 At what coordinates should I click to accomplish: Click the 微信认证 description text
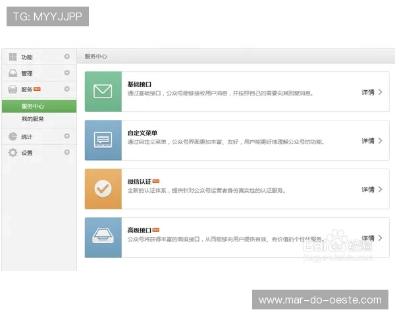pyautogui.click(x=207, y=190)
